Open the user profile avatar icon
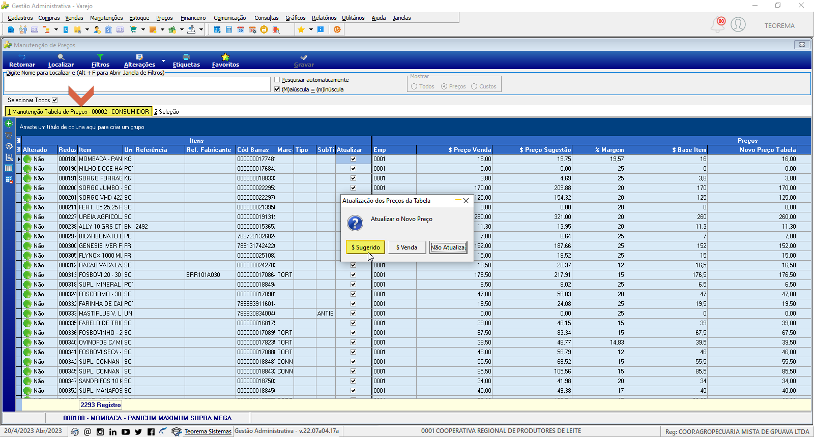Viewport: 814px width, 437px height. (738, 24)
